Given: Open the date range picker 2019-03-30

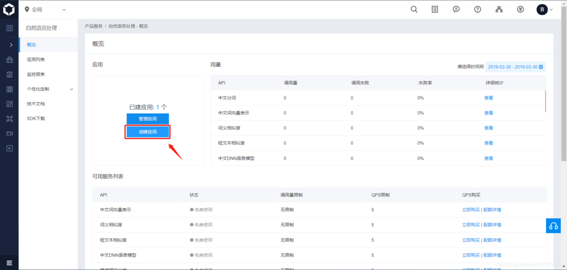Looking at the screenshot, I should [x=515, y=67].
